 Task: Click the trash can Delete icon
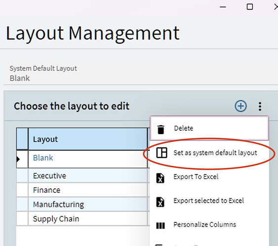point(161,129)
